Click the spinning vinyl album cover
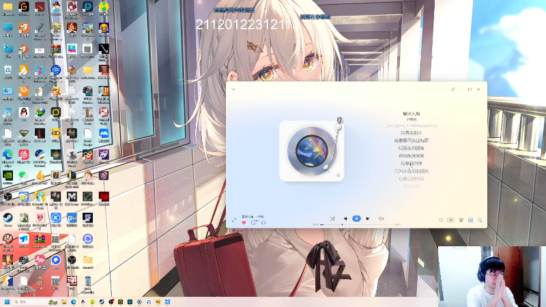The width and height of the screenshot is (546, 307). 311,151
